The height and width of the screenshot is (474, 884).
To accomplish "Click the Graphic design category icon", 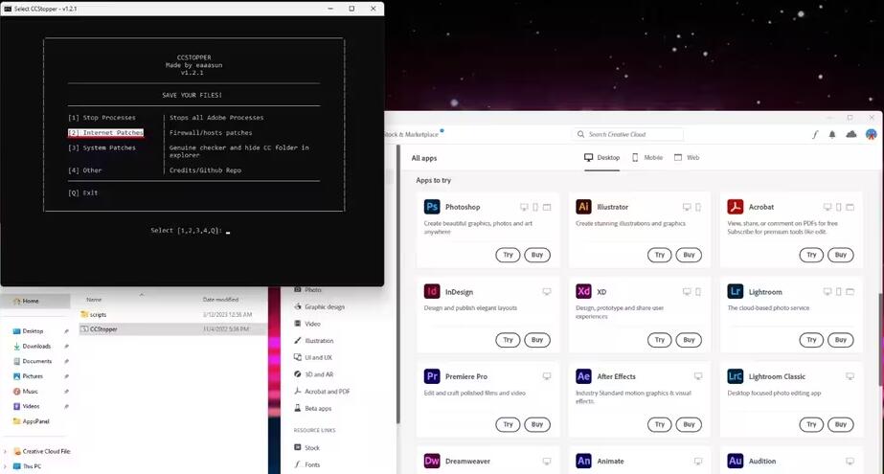I will pyautogui.click(x=298, y=306).
